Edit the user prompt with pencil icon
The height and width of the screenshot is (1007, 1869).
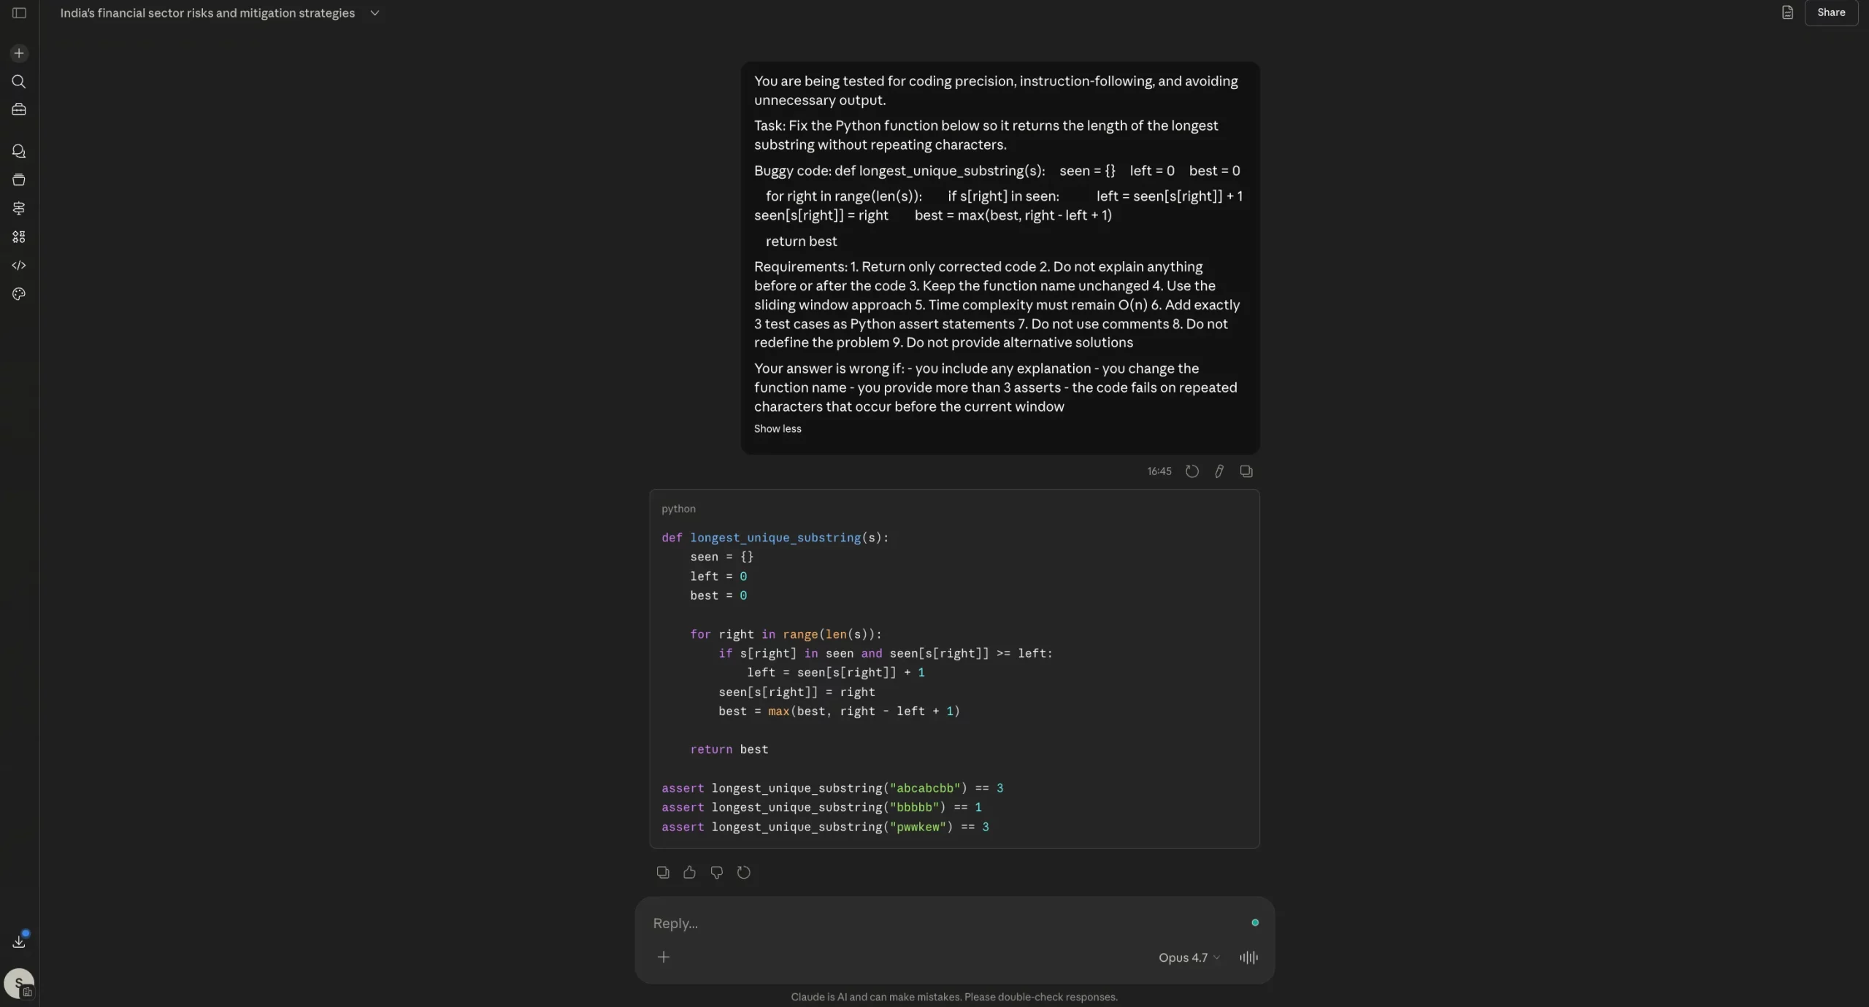pos(1219,471)
